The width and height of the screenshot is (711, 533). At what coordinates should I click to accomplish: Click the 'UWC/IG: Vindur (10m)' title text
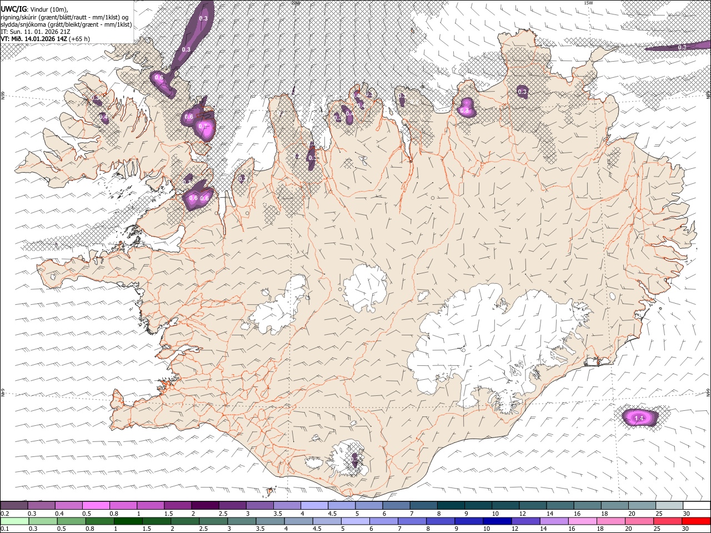point(34,9)
